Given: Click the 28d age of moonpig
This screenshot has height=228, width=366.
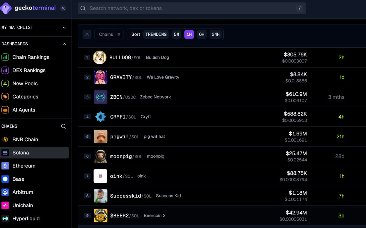Looking at the screenshot, I should tap(340, 156).
